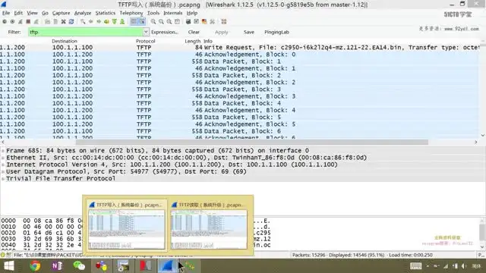Open the Analyze menu

point(83,13)
